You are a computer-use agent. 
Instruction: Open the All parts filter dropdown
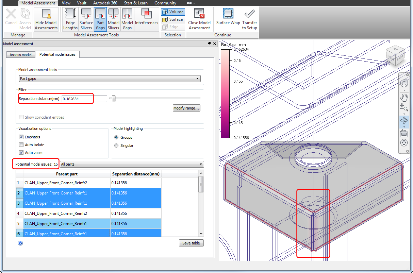coord(132,164)
